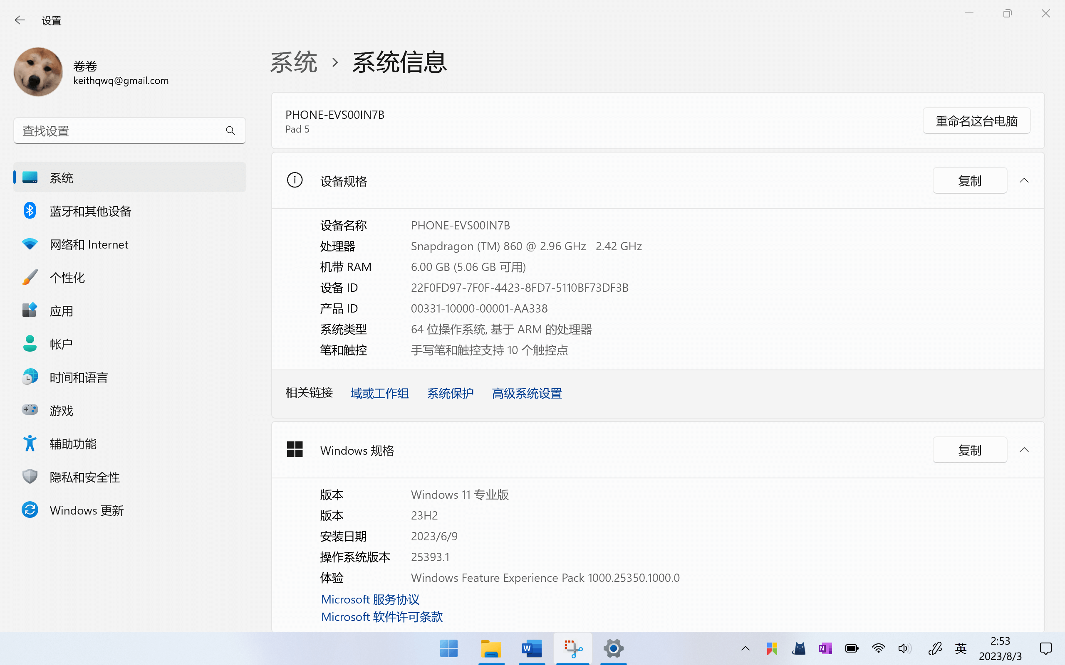Click the Word icon in the taskbar
Image resolution: width=1065 pixels, height=665 pixels.
(x=532, y=648)
